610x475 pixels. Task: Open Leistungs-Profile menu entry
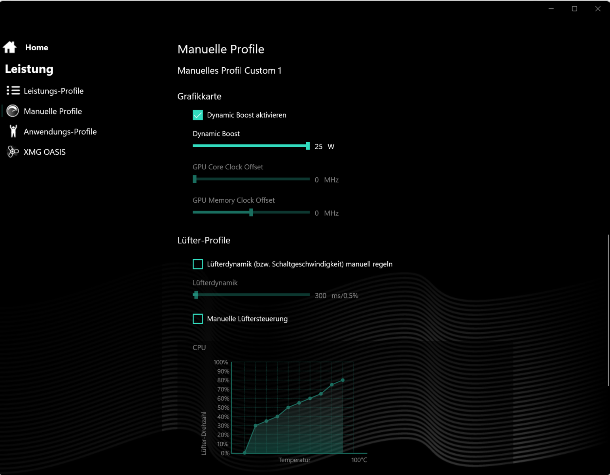click(x=53, y=91)
